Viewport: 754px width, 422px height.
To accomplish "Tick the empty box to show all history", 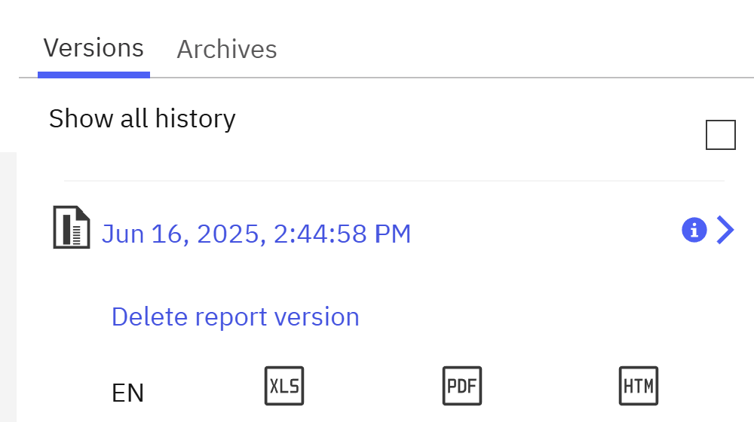I will click(720, 135).
